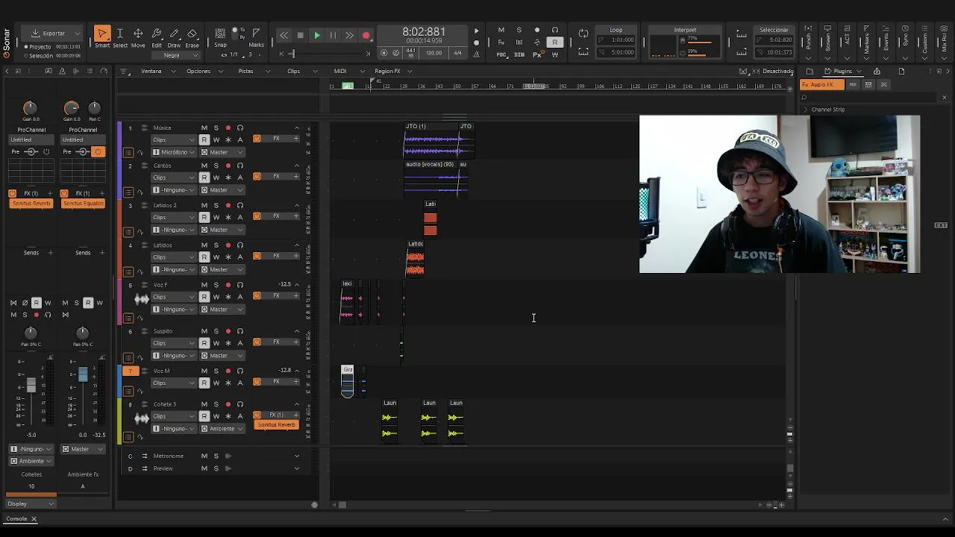Stop playback
Image resolution: width=955 pixels, height=537 pixels.
click(x=300, y=35)
